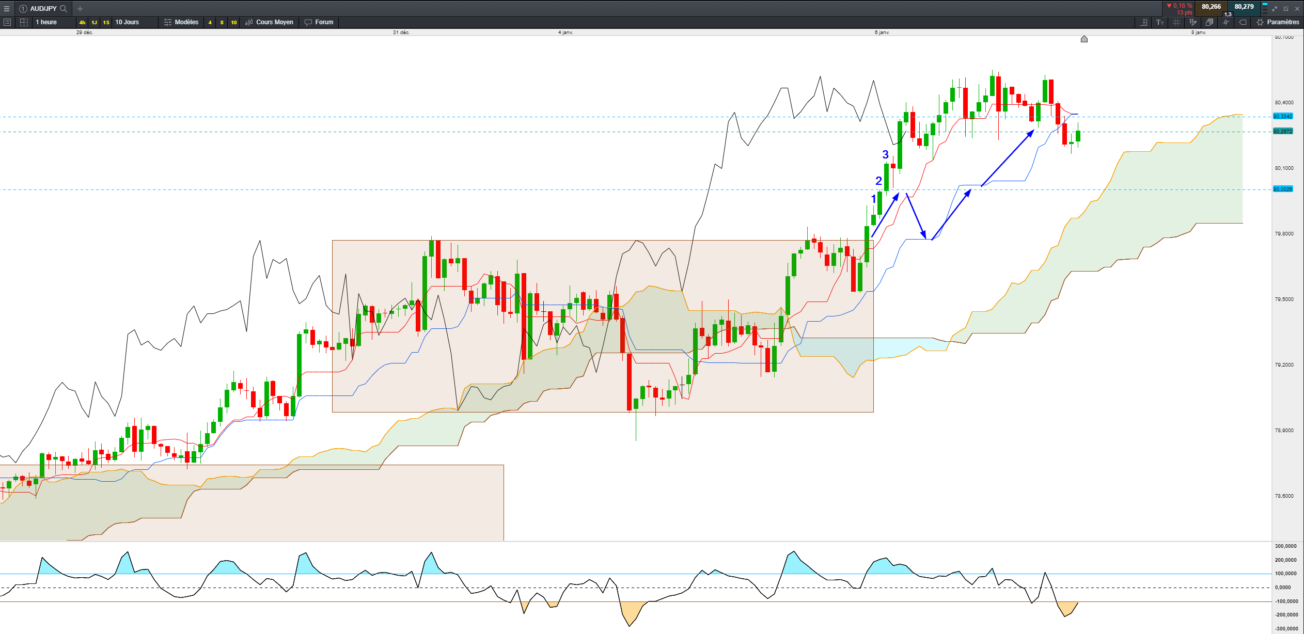Pick the grid color eyedropper tool
The width and height of the screenshot is (1304, 634).
(1193, 22)
